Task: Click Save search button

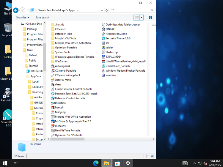Action: pyautogui.click(x=43, y=18)
